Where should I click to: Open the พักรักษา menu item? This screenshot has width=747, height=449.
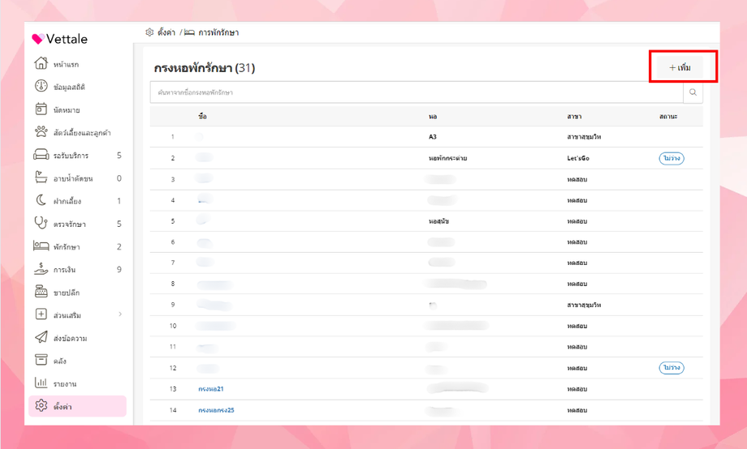65,246
